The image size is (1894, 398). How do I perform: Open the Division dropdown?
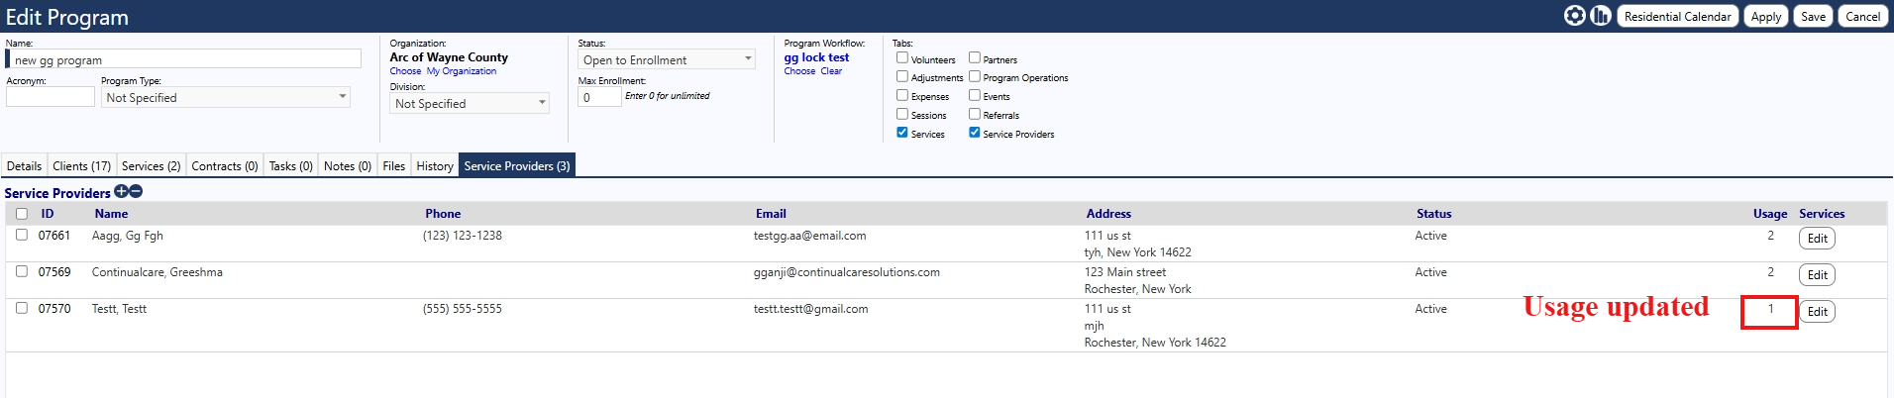(x=470, y=103)
